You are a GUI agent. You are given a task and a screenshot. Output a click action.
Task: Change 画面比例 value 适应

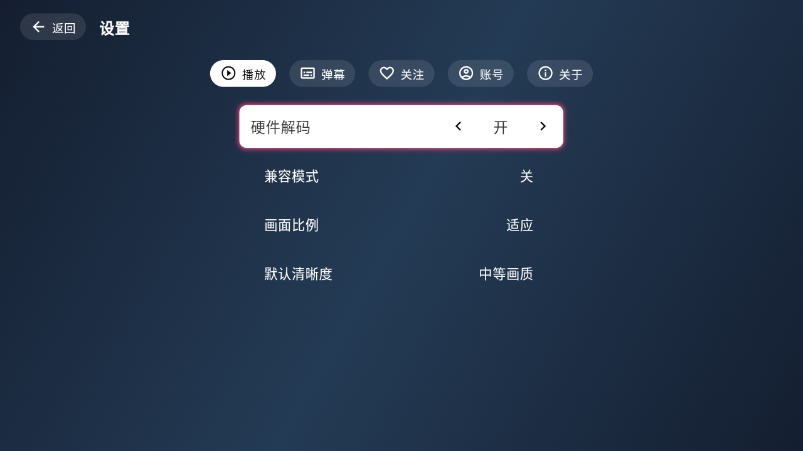[519, 225]
